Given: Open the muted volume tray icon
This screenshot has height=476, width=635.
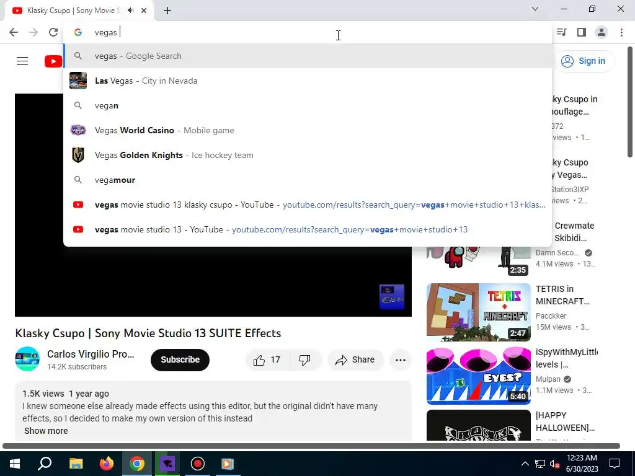Looking at the screenshot, I should 555,464.
